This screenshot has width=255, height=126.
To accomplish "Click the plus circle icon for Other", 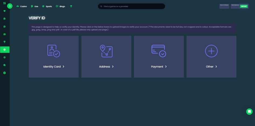I will 211,51.
